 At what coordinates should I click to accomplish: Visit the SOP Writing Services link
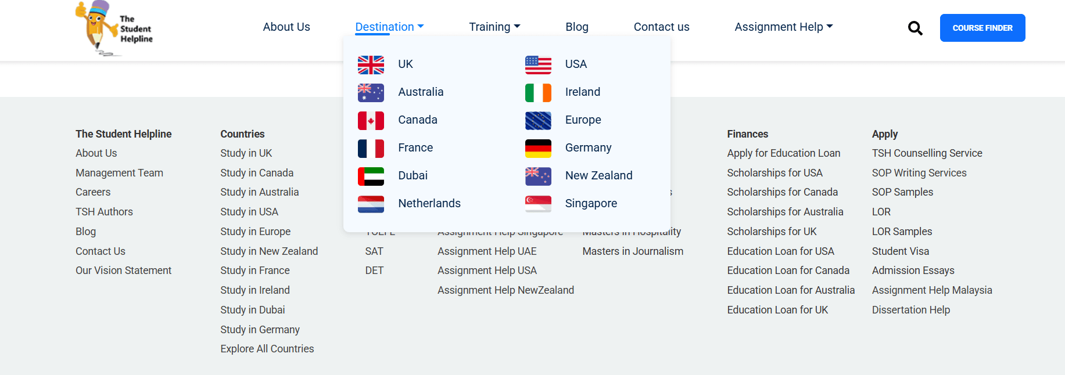click(x=919, y=173)
